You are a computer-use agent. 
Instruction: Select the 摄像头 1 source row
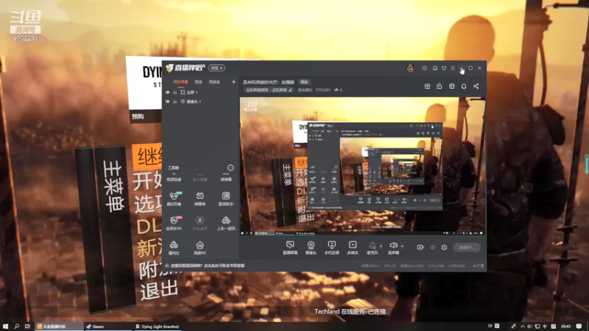click(200, 102)
